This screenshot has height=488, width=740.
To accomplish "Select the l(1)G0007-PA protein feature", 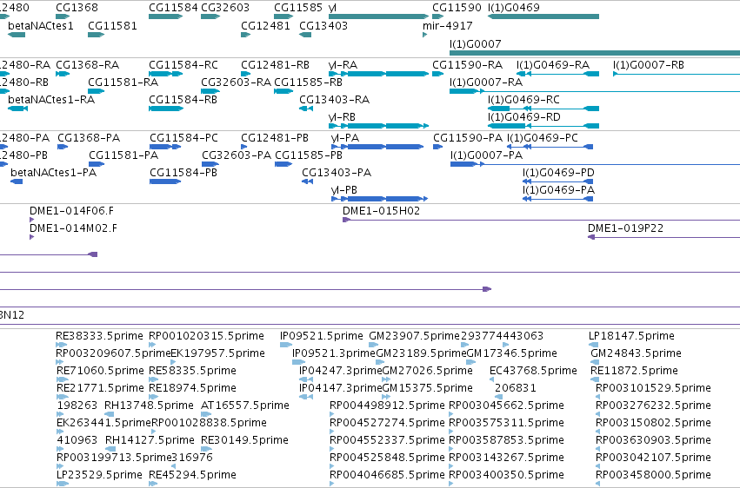I will pos(595,164).
